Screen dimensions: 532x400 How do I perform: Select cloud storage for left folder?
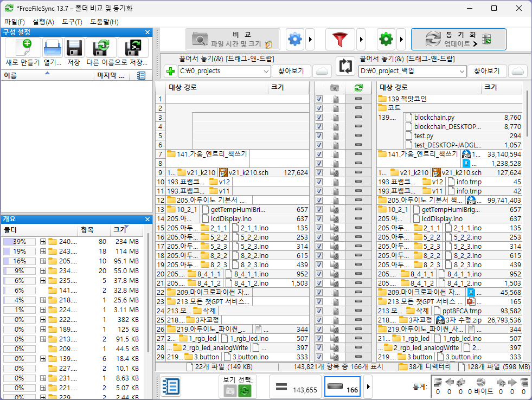(322, 71)
